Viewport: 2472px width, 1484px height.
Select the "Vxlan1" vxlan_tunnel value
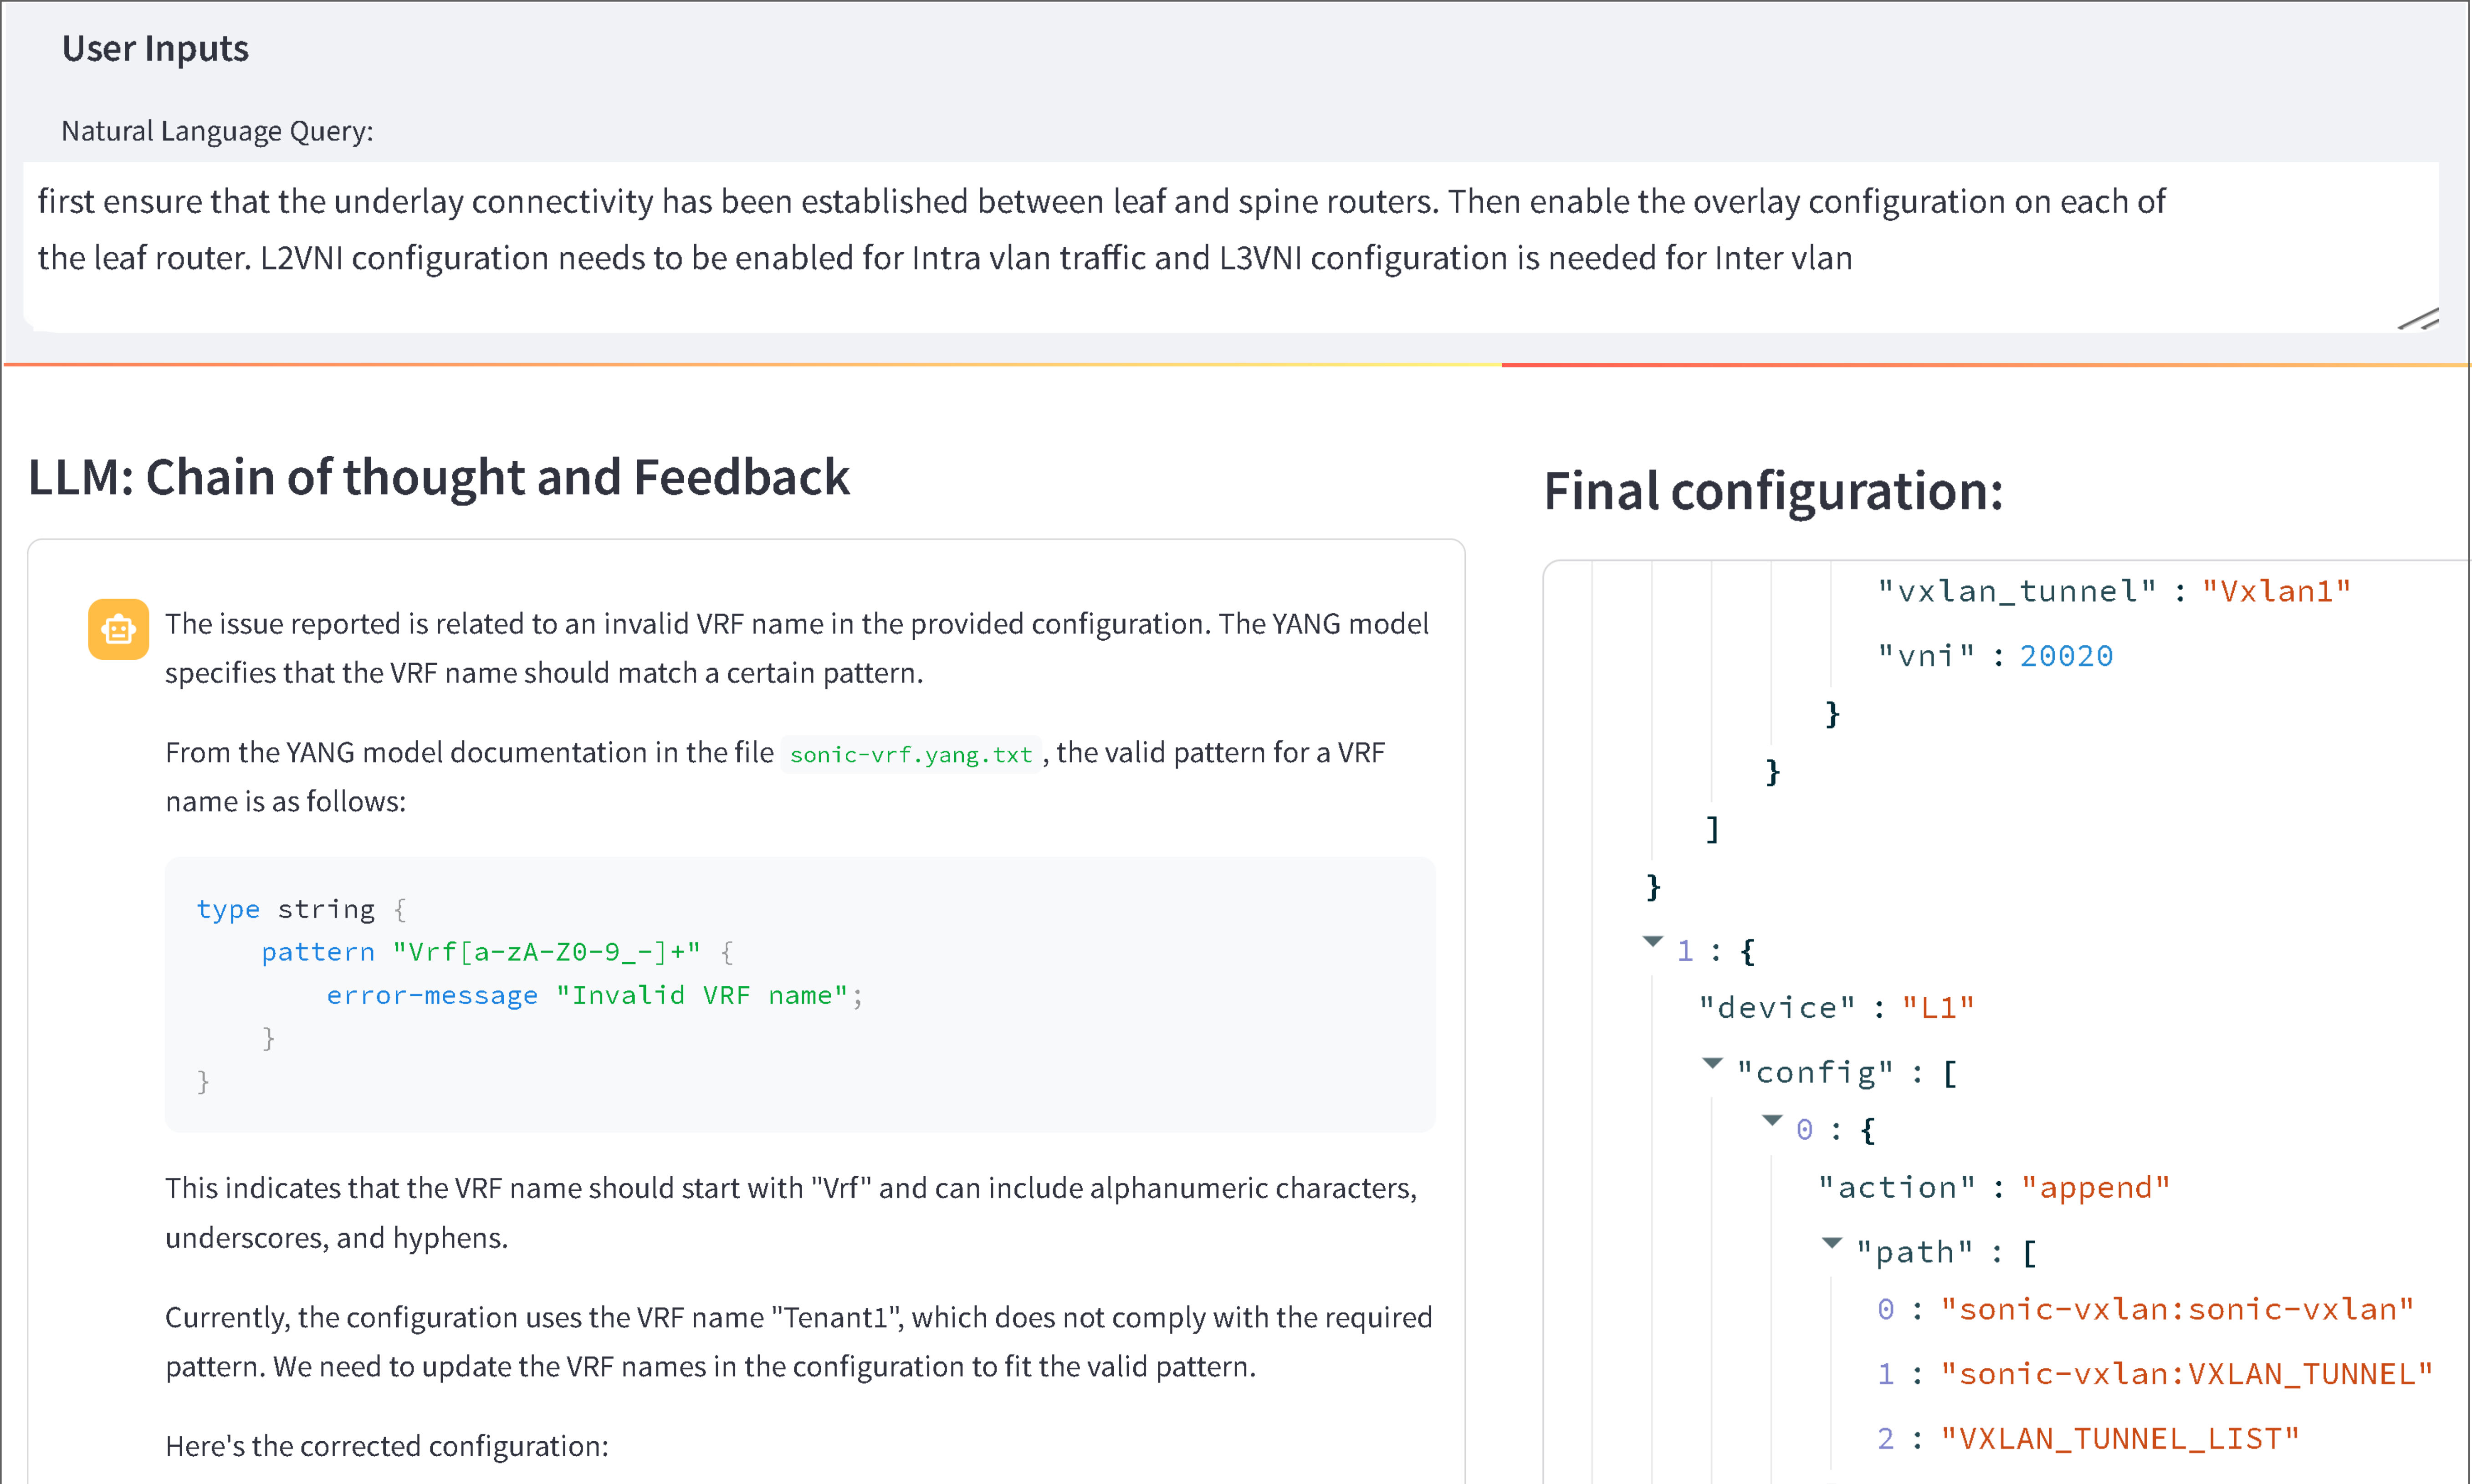point(2276,591)
